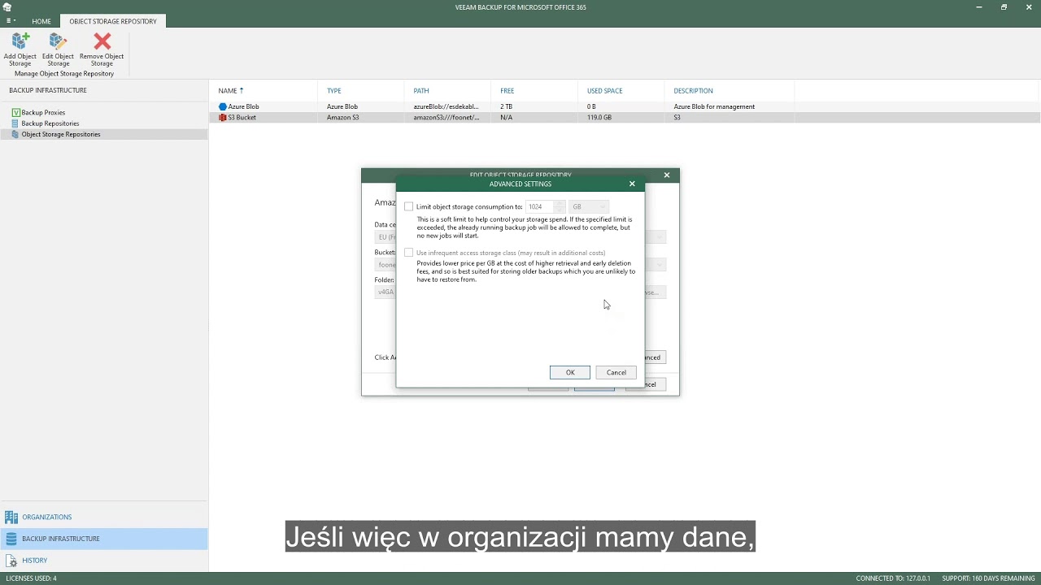The image size is (1041, 585).
Task: Click OK in Advanced Settings
Action: click(x=570, y=372)
